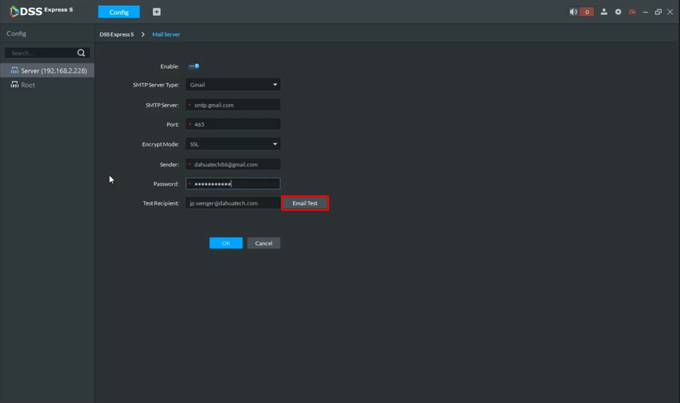The height and width of the screenshot is (403, 680).
Task: Click the DSS Express S logo
Action: coord(41,11)
